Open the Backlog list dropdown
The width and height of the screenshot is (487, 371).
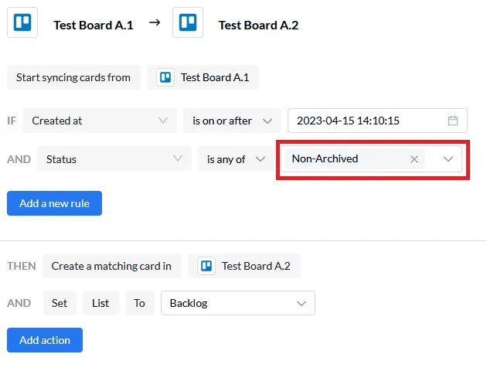[x=238, y=303]
